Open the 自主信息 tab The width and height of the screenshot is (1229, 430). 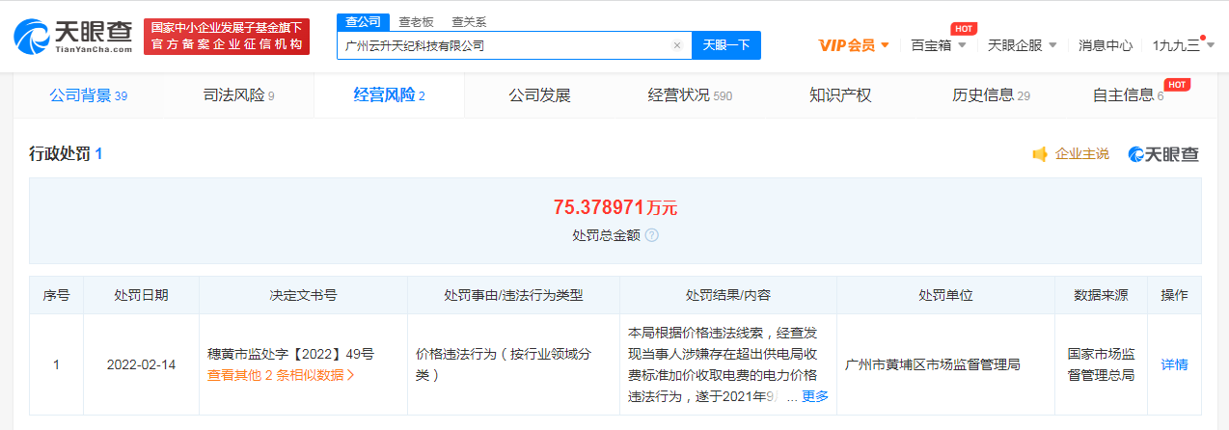point(1129,95)
